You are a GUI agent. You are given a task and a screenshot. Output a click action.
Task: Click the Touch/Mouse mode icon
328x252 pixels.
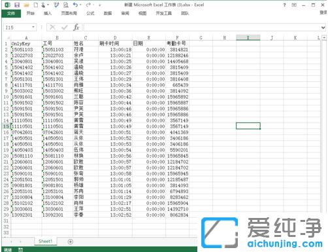(x=43, y=5)
